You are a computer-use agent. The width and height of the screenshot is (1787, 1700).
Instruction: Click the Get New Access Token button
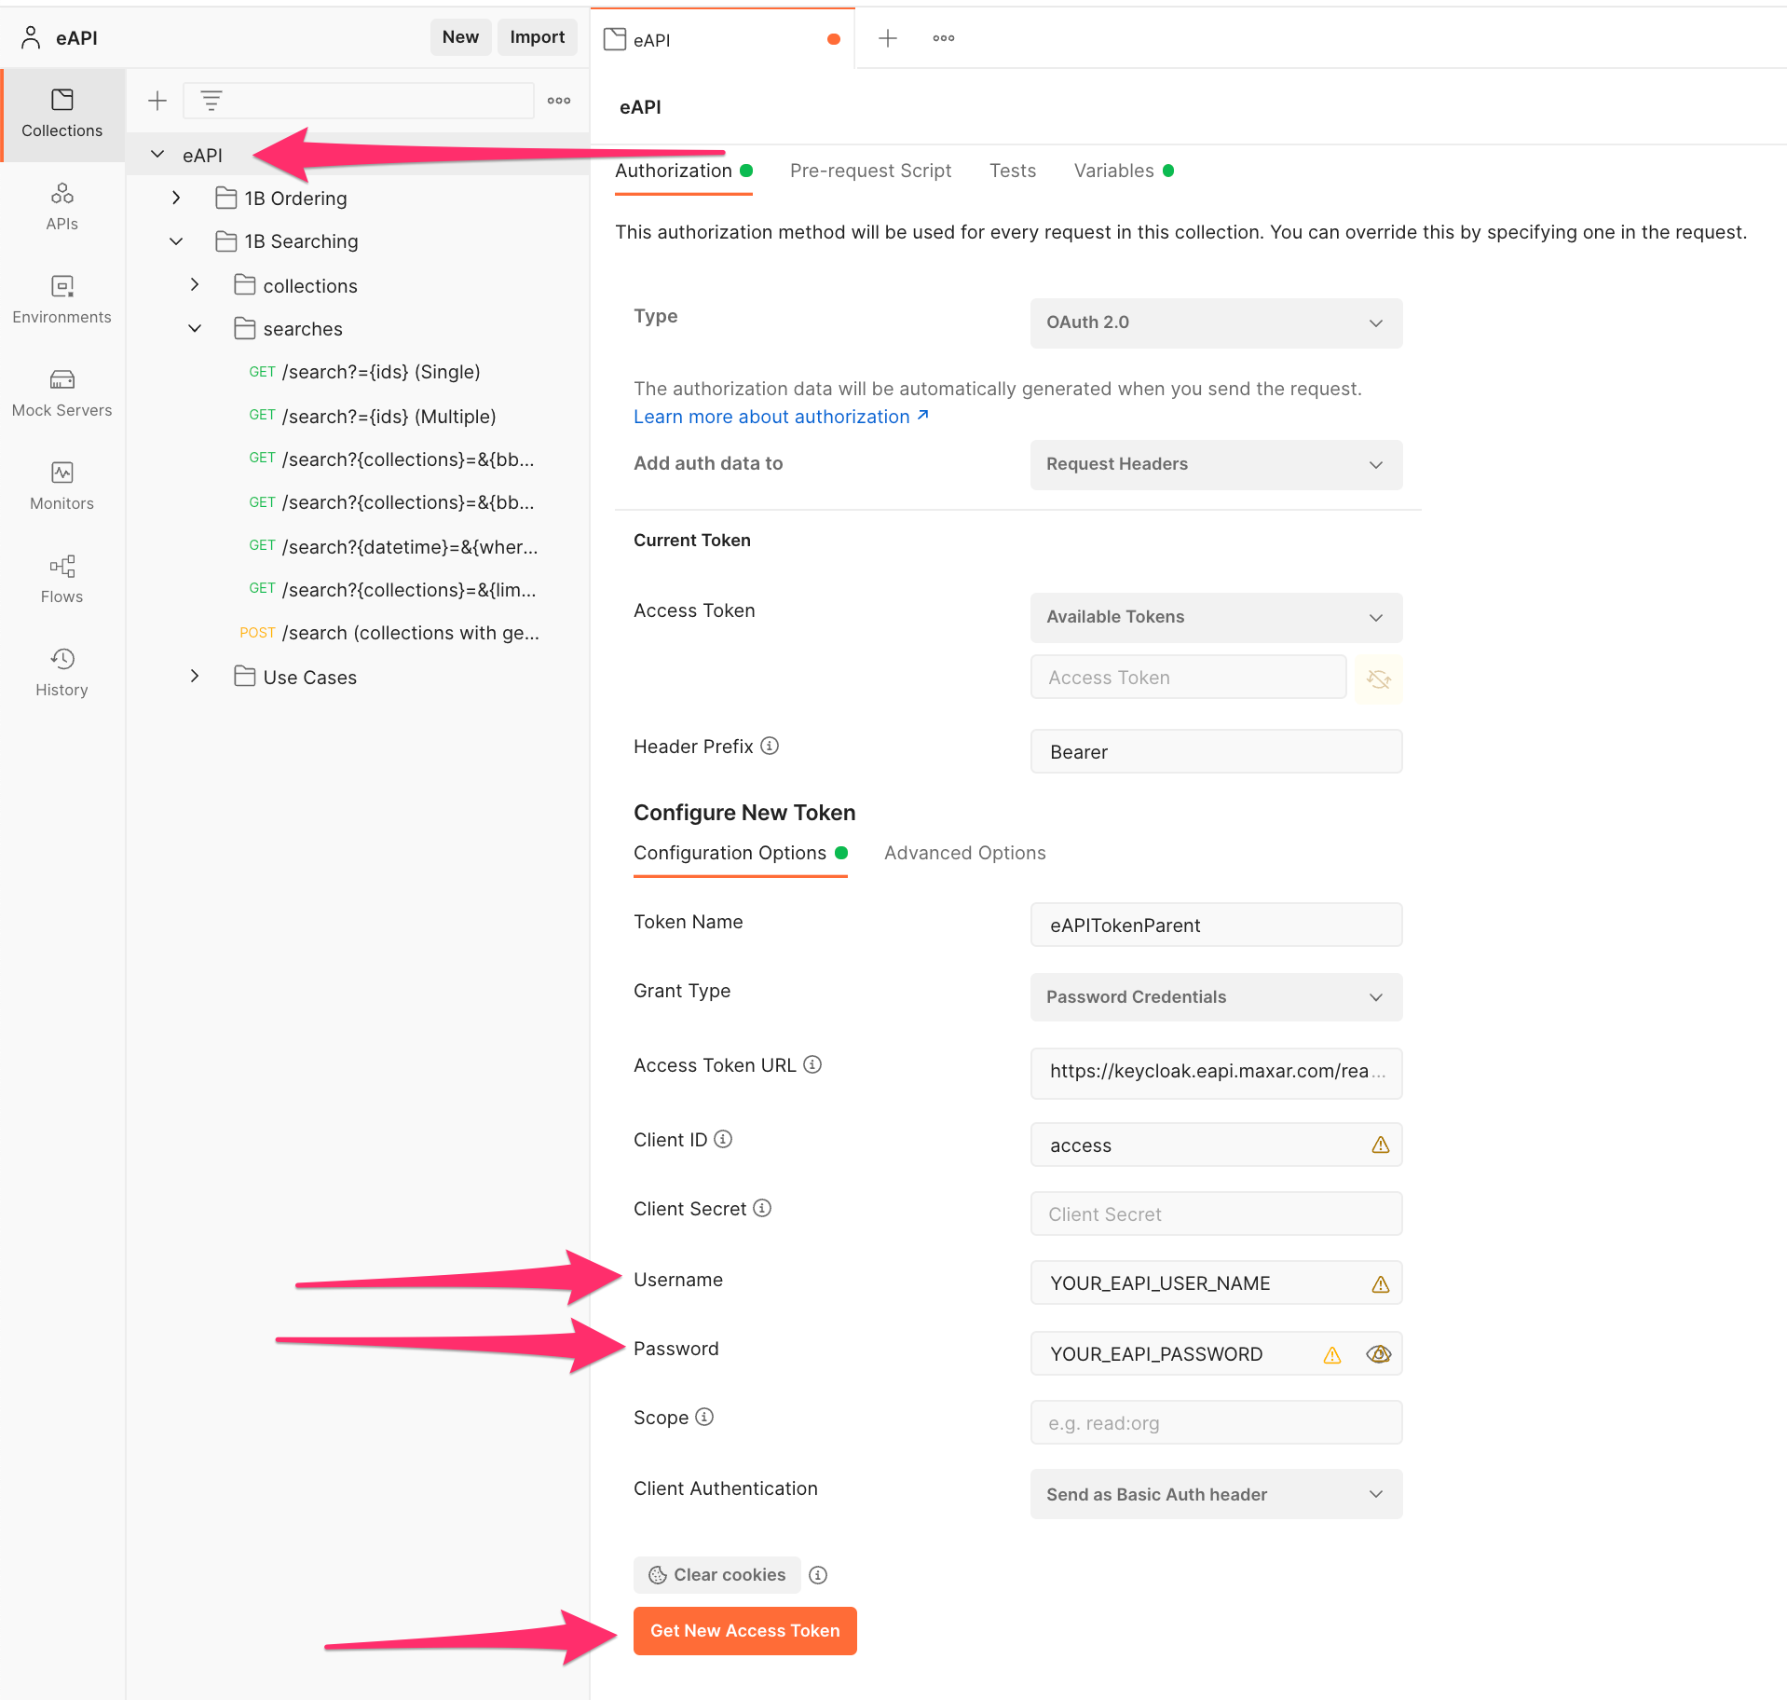tap(744, 1630)
